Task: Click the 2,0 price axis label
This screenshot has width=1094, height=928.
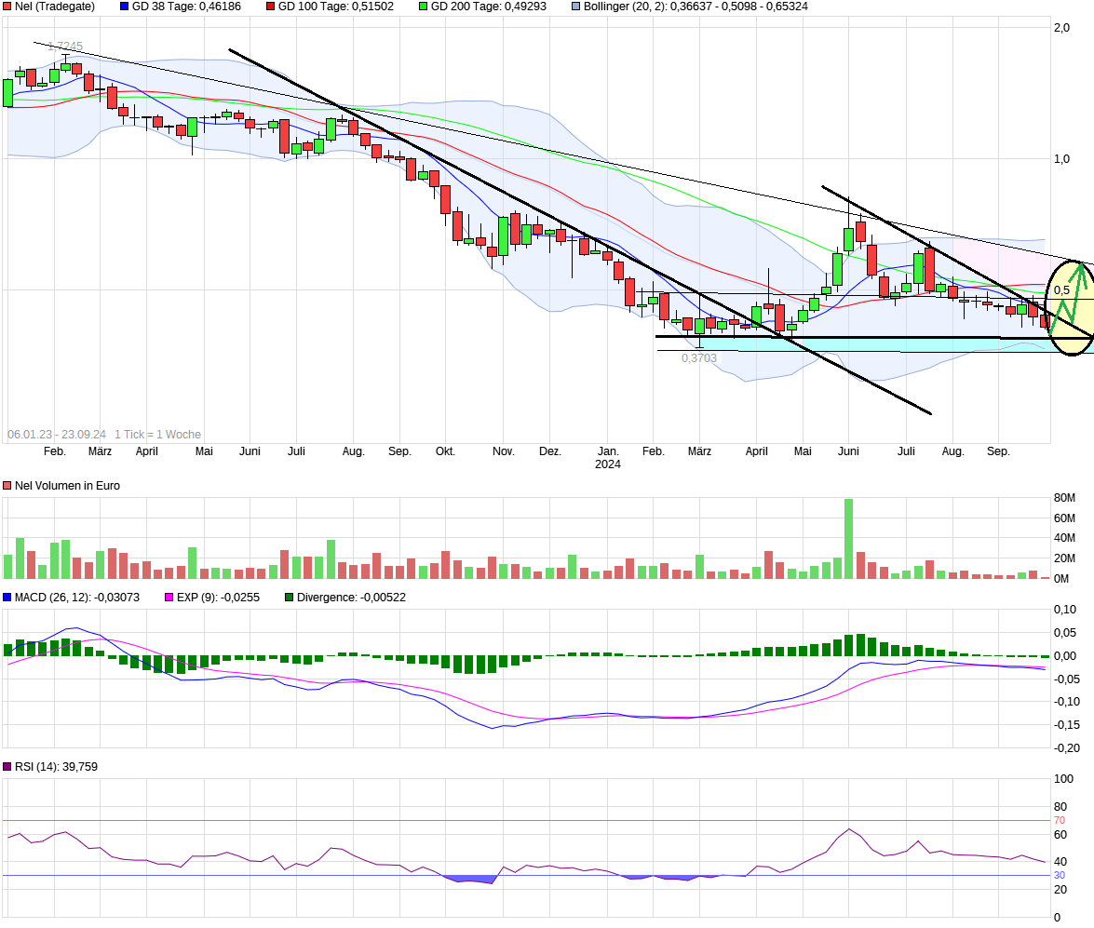Action: (x=1061, y=28)
